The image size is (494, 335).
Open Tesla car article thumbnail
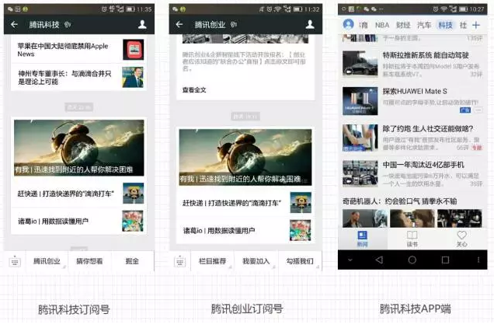(360, 64)
